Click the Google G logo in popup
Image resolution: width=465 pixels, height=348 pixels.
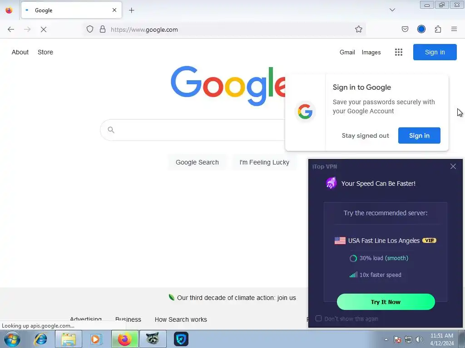[305, 112]
